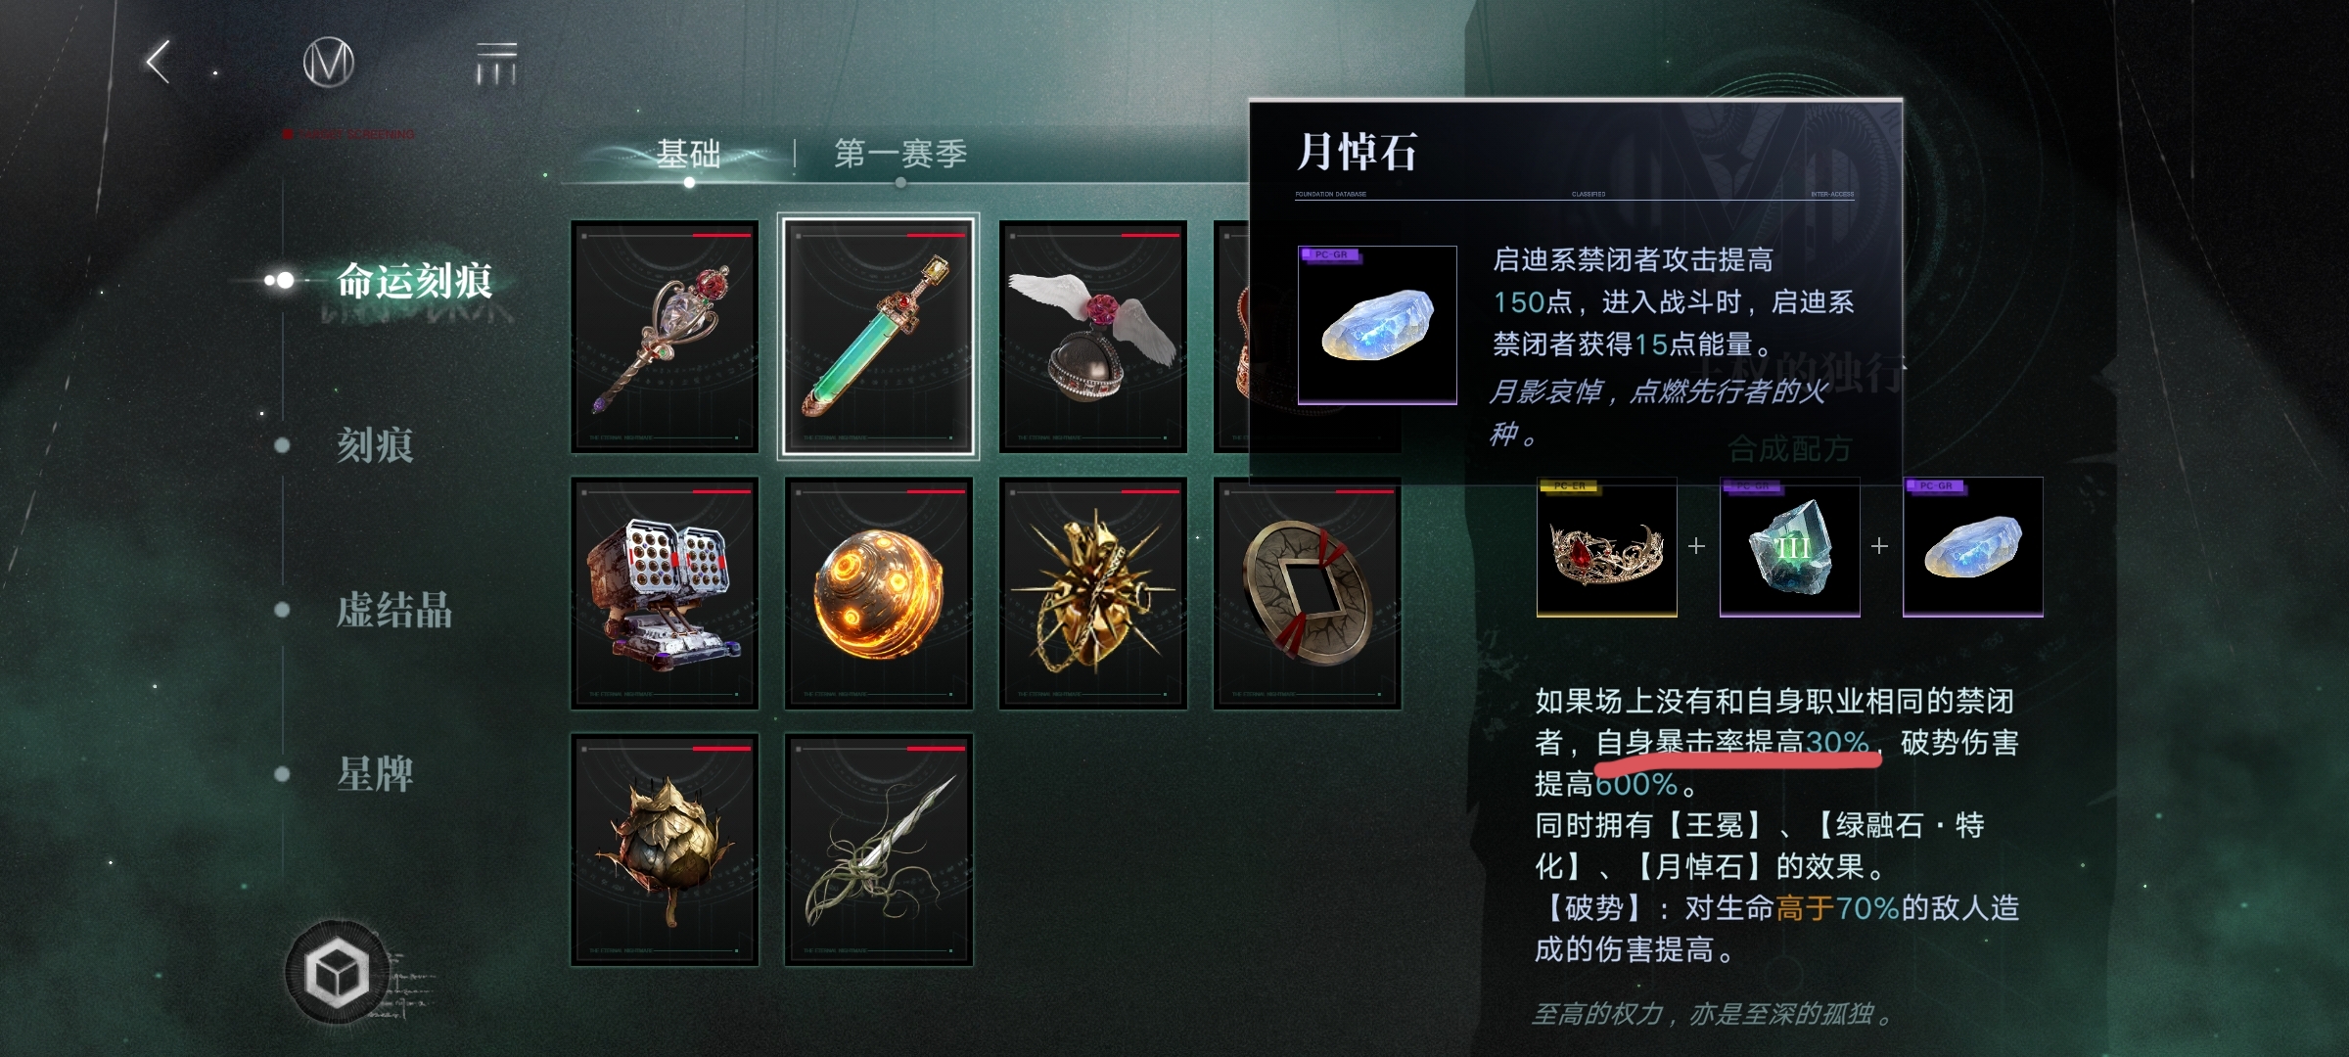The width and height of the screenshot is (2349, 1057).
Task: Open the 虚结晶 category
Action: point(394,610)
